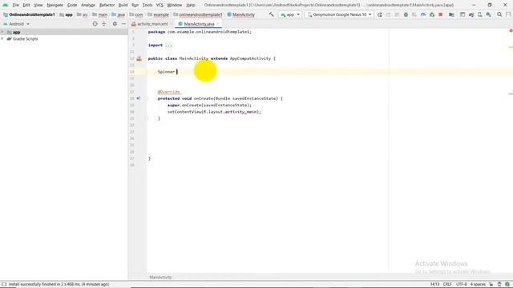Open Genymotion Google Nexus 10 device dropdown
Viewport: 513px width, 288px height.
point(339,14)
